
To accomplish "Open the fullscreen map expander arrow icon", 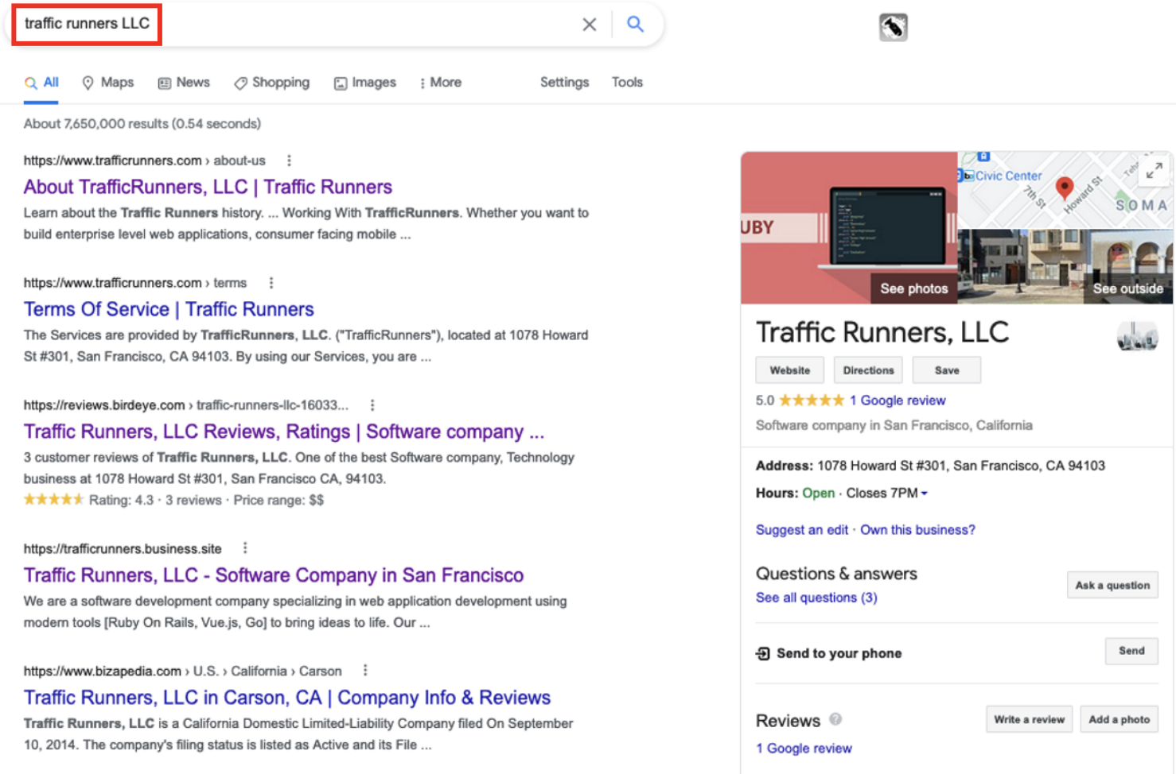I will 1154,170.
